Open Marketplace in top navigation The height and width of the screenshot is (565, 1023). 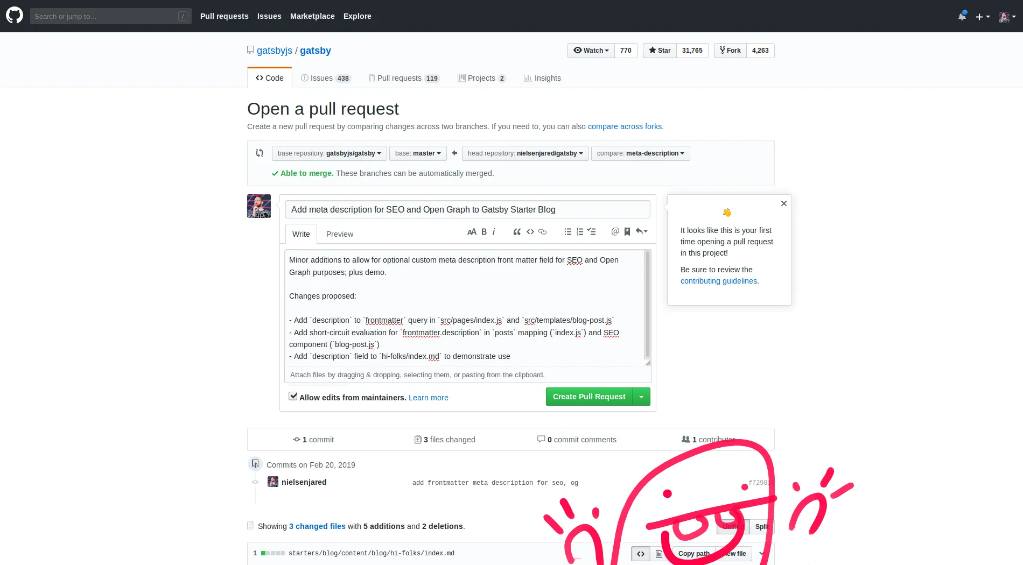click(x=312, y=16)
